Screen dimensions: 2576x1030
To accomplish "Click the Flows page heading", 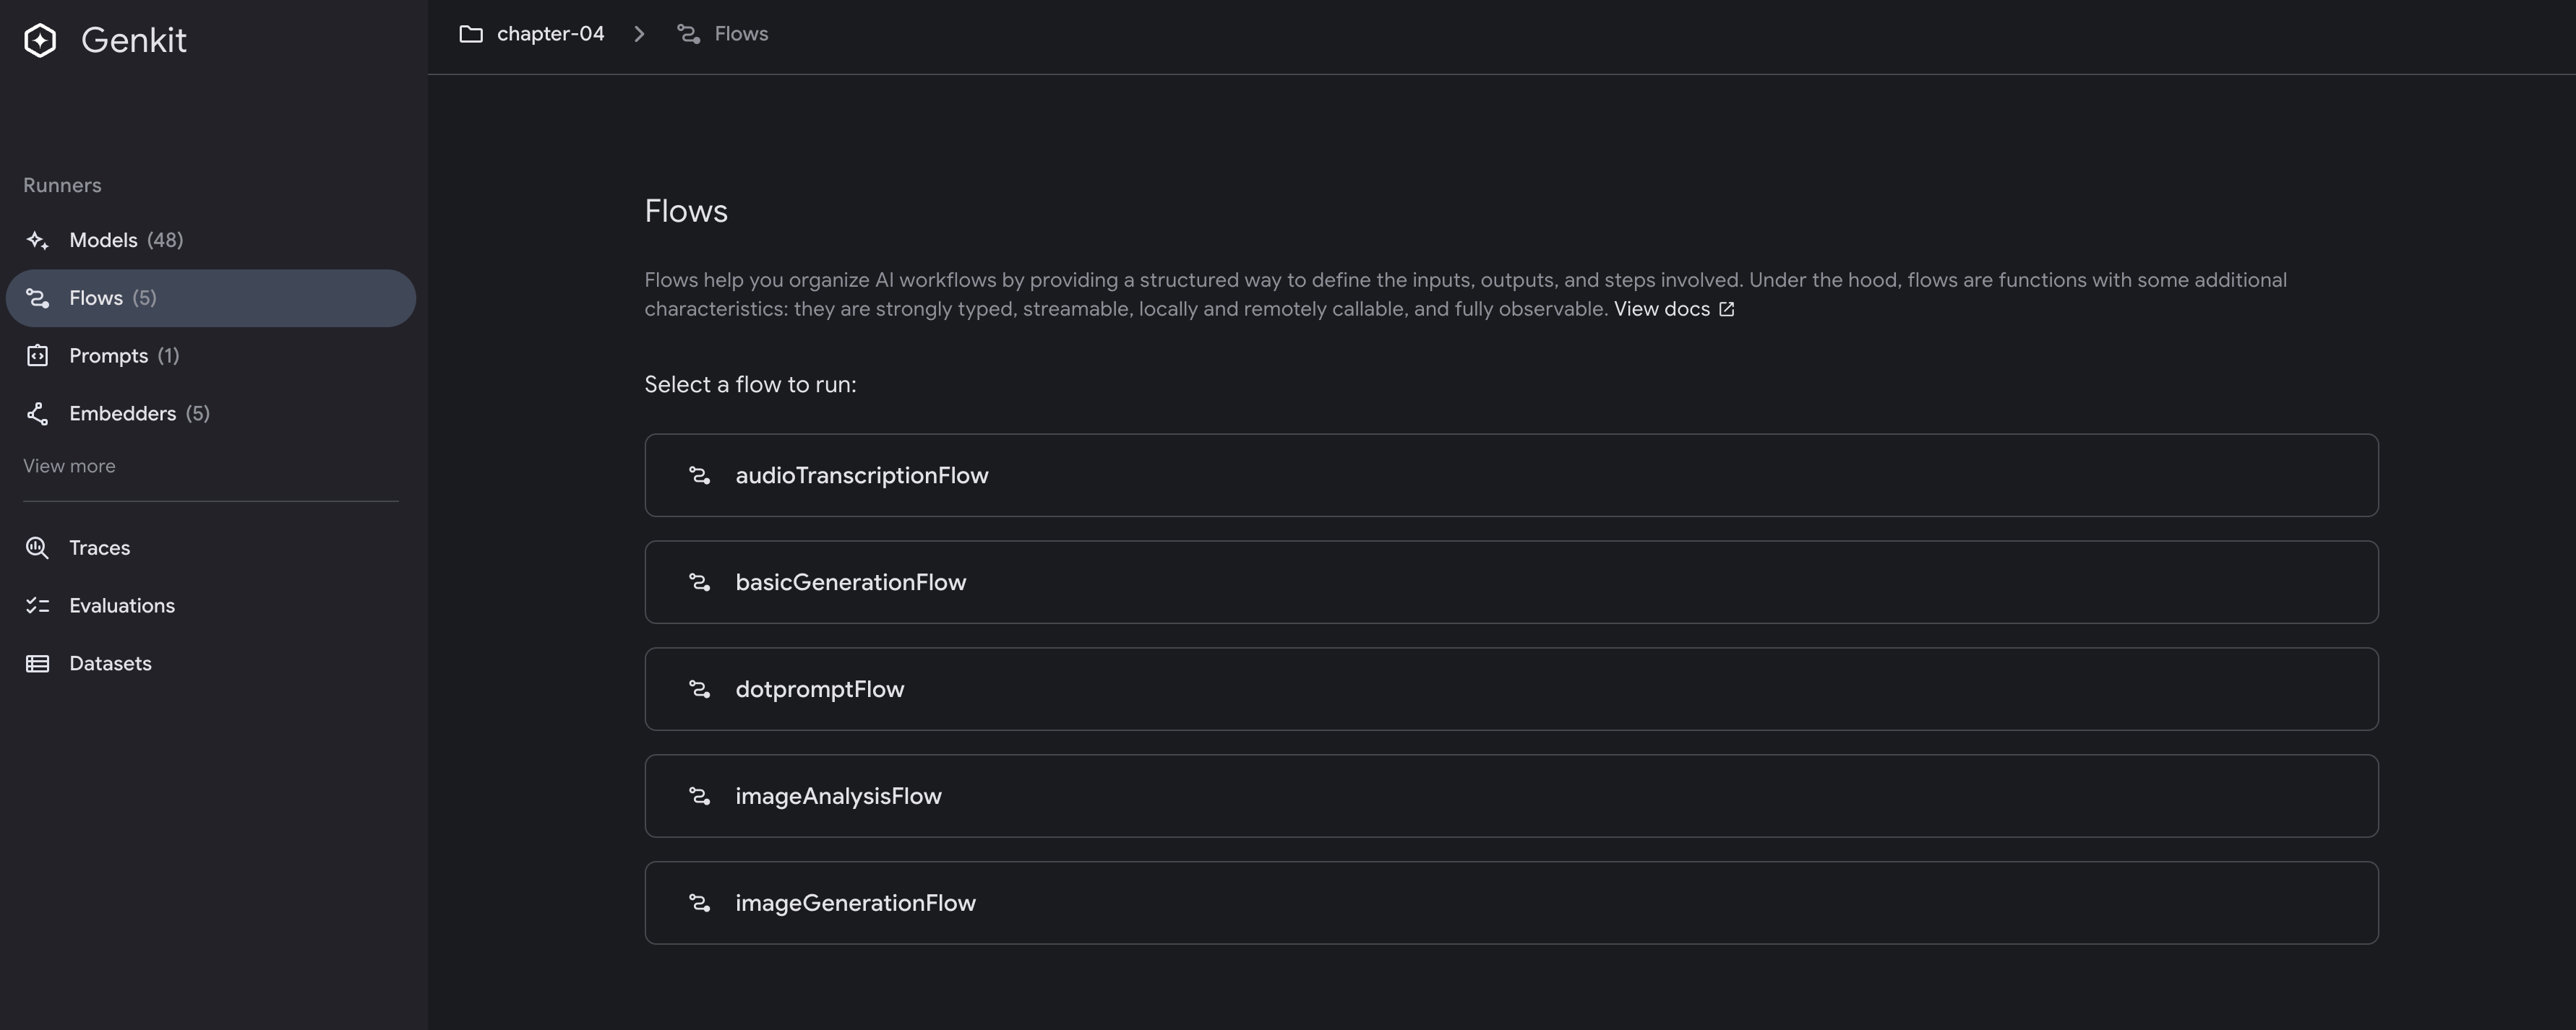I will (x=686, y=211).
